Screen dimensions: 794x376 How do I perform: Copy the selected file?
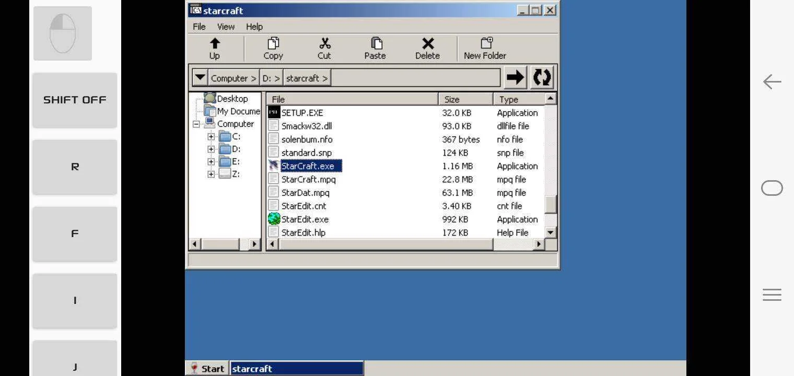(x=273, y=49)
